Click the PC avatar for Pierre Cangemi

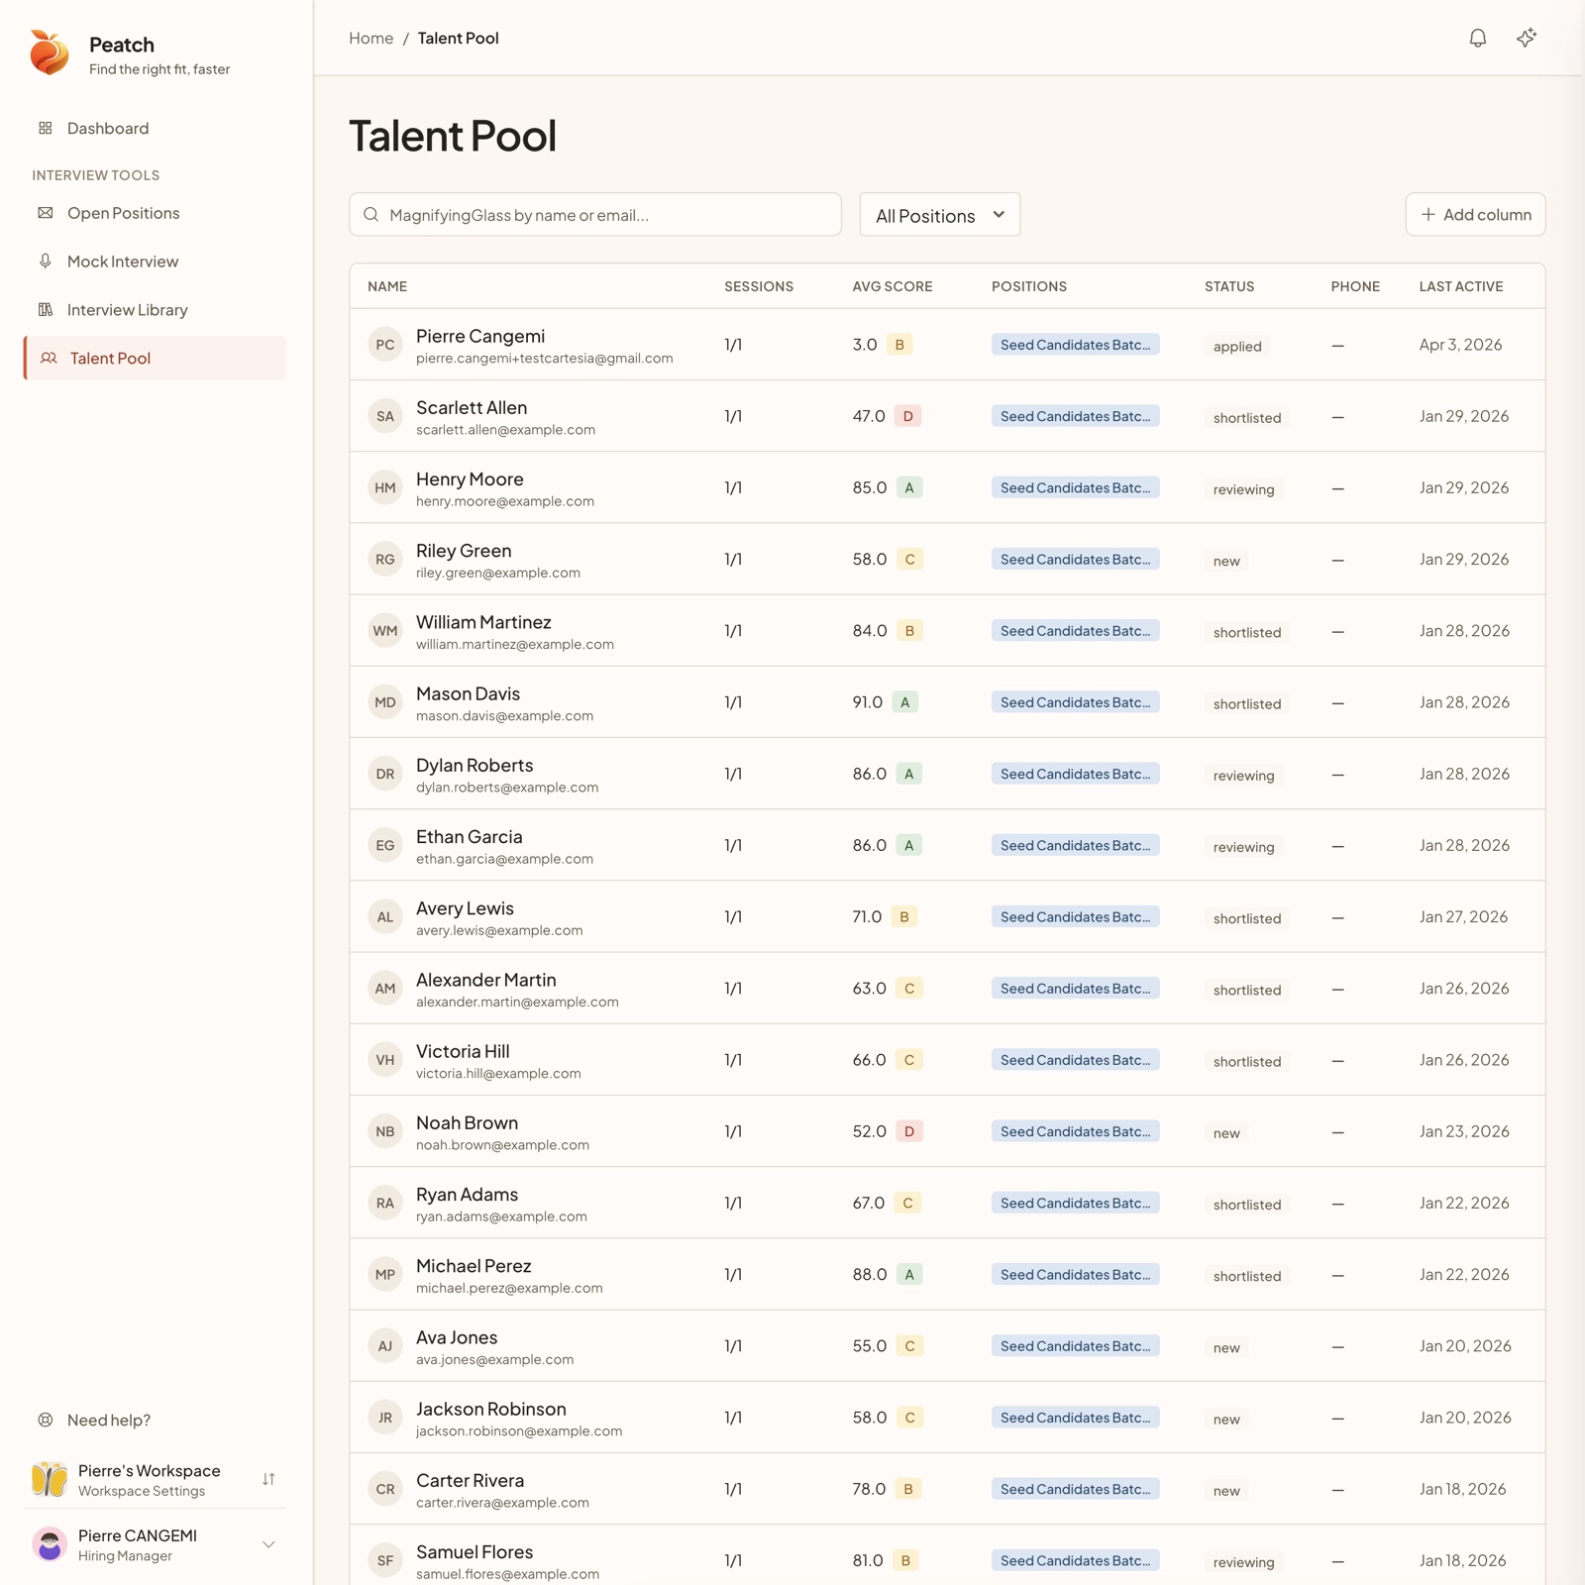coord(385,345)
